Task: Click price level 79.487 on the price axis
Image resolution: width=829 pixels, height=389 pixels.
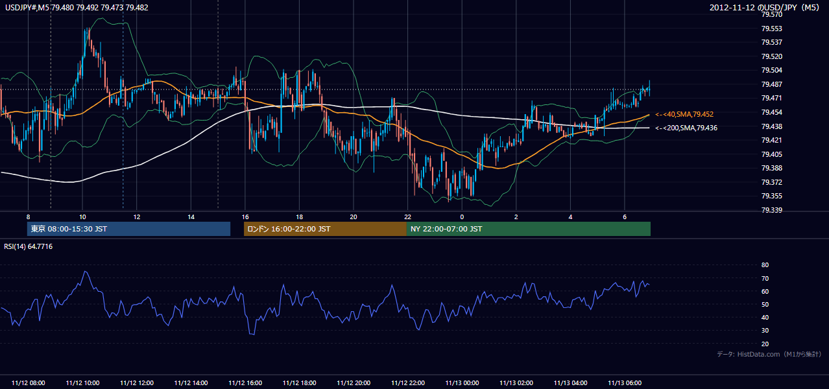Action: (771, 84)
